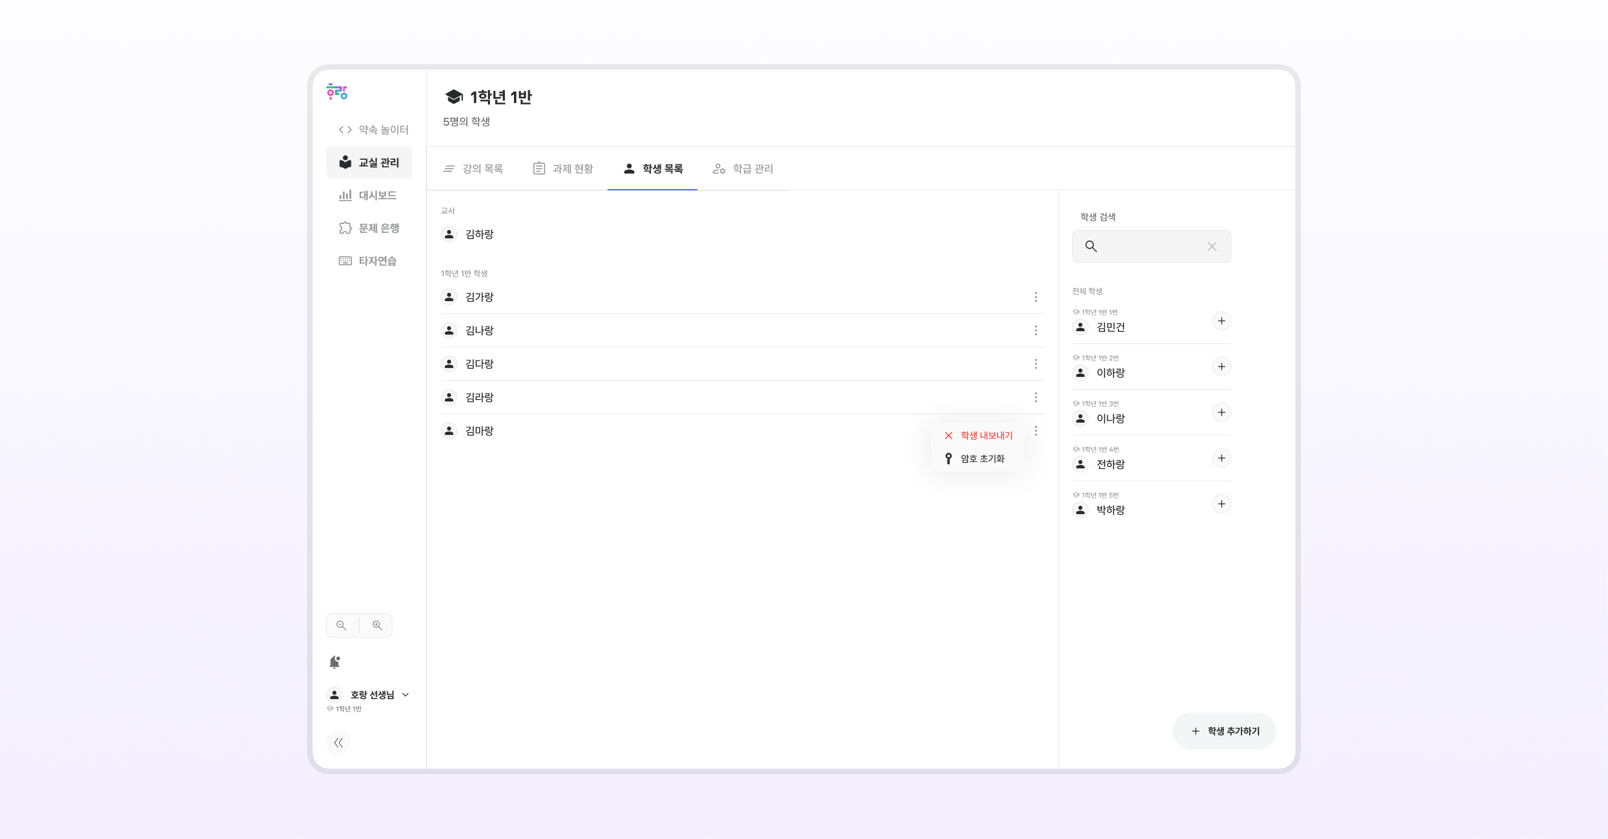This screenshot has height=839, width=1608.
Task: Add student 박하랑 with the plus icon
Action: (x=1221, y=504)
